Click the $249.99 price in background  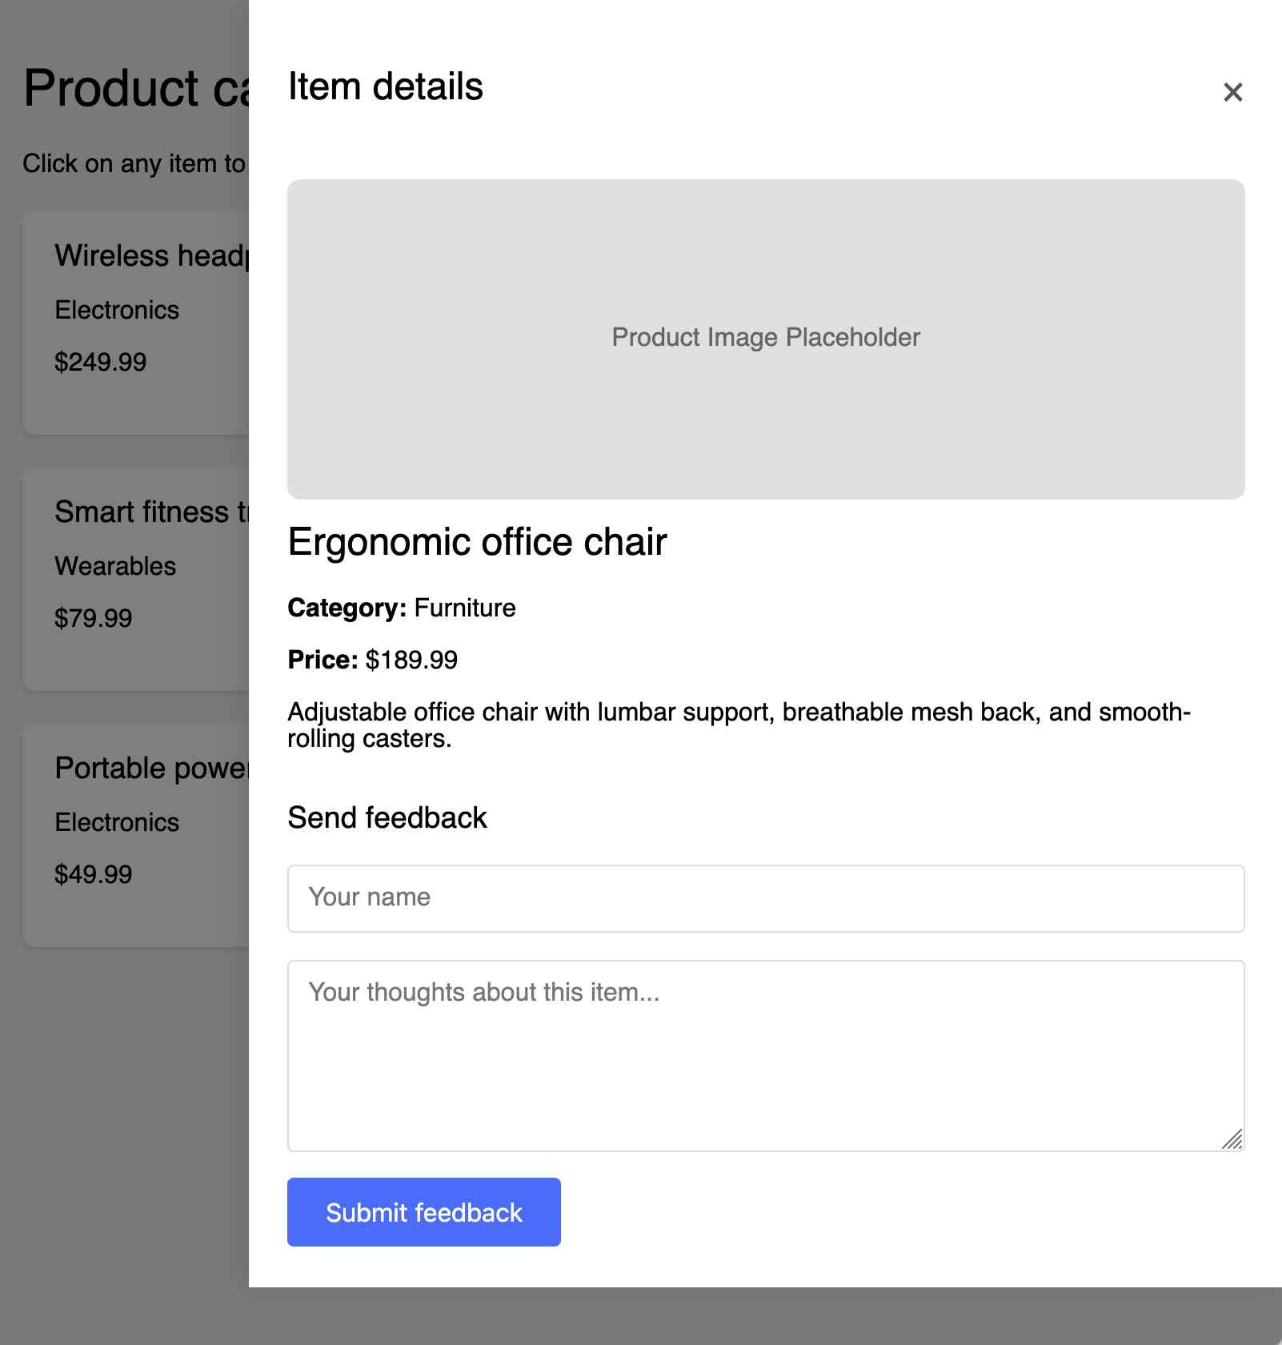[x=100, y=362]
